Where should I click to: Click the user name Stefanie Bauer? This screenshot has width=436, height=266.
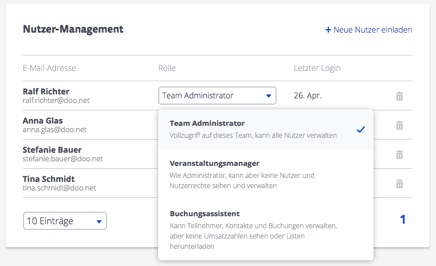click(52, 150)
